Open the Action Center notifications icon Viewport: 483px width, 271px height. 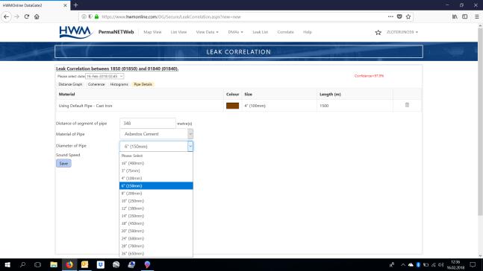pyautogui.click(x=473, y=264)
